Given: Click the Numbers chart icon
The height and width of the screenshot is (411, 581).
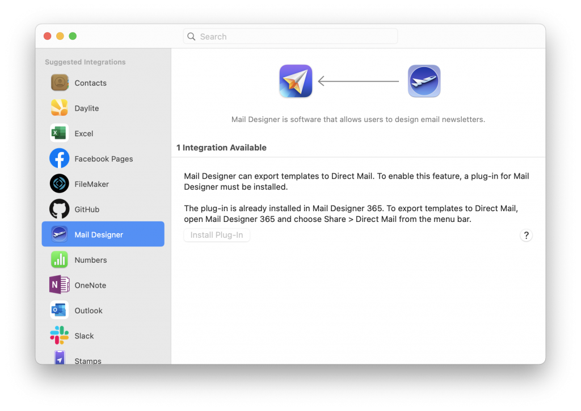Looking at the screenshot, I should (59, 259).
